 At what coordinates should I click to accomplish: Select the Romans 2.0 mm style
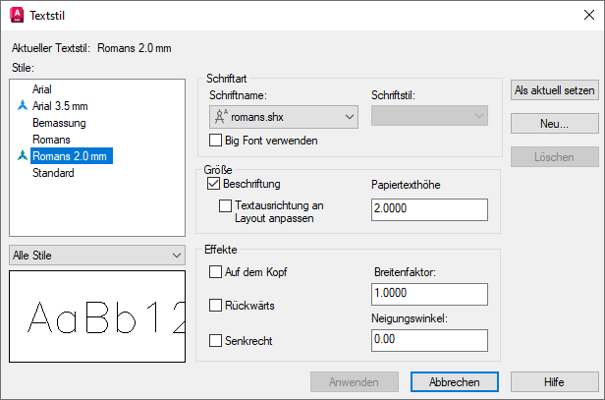(x=72, y=156)
